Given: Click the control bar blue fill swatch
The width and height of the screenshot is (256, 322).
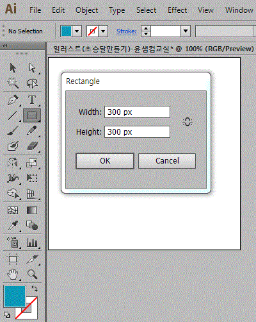Looking at the screenshot, I should 66,31.
